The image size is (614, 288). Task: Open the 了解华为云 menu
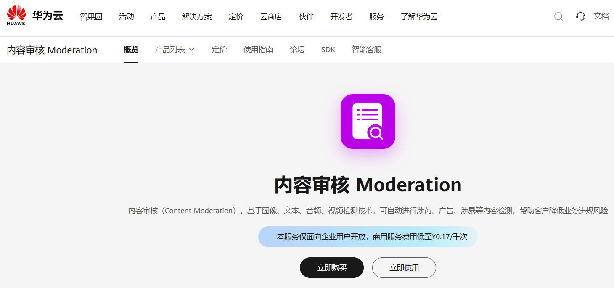pos(419,17)
